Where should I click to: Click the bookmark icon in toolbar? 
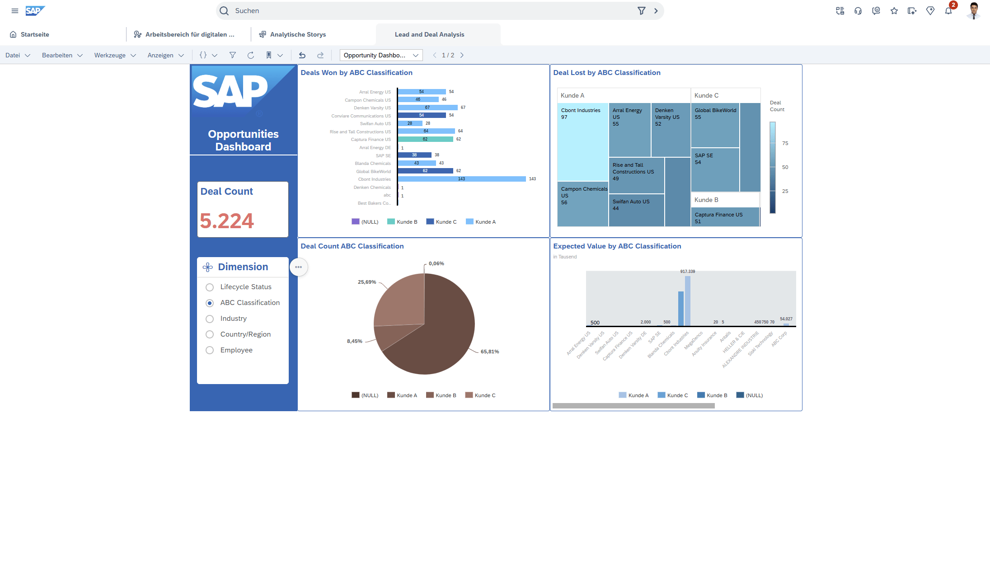pyautogui.click(x=268, y=55)
